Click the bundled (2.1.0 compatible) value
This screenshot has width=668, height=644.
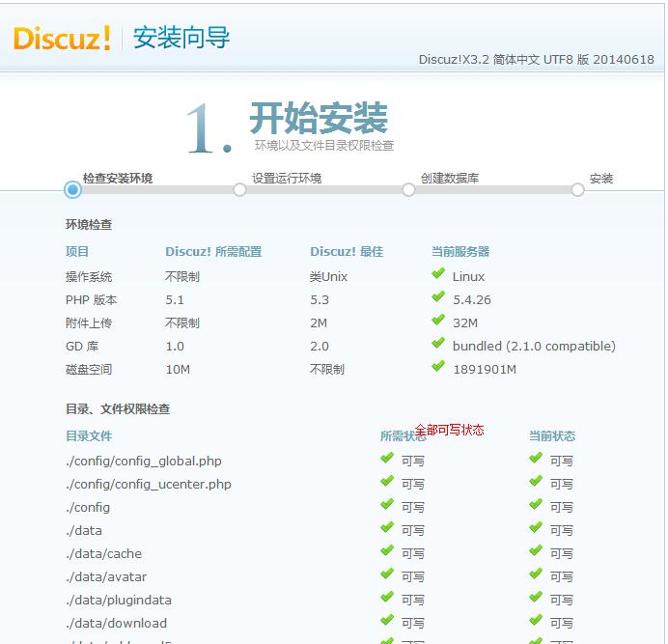[x=534, y=347]
